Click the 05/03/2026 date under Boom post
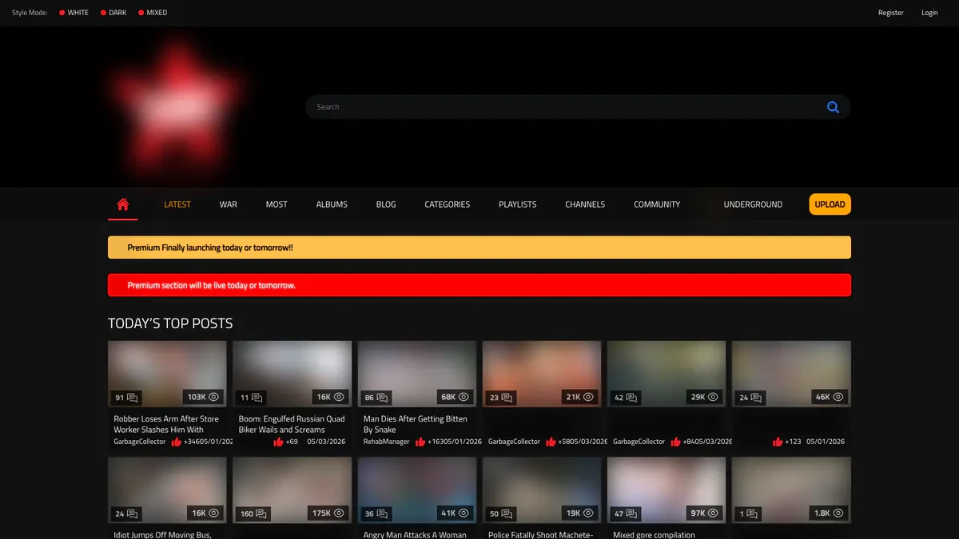This screenshot has width=959, height=539. click(325, 442)
